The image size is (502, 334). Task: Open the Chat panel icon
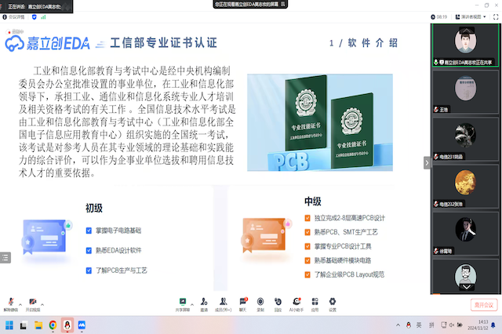(242, 302)
